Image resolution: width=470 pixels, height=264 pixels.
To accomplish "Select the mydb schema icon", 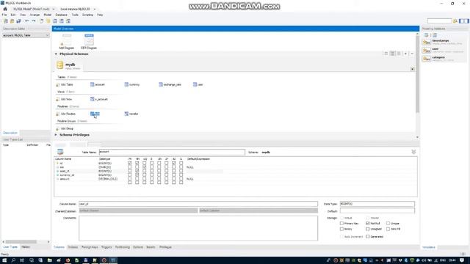I will 60,65.
